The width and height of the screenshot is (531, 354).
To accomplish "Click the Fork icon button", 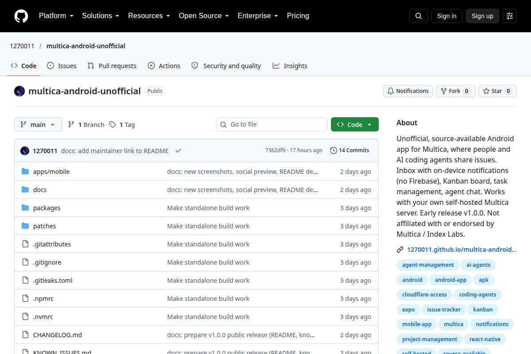I will (456, 91).
